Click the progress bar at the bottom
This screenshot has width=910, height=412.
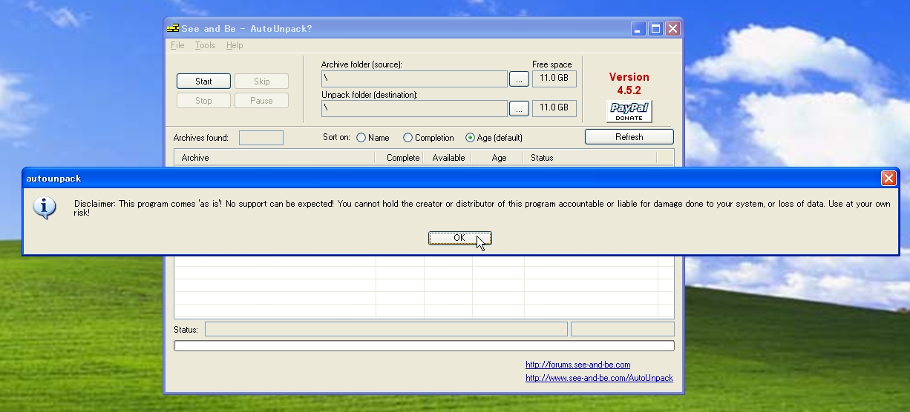(x=424, y=346)
